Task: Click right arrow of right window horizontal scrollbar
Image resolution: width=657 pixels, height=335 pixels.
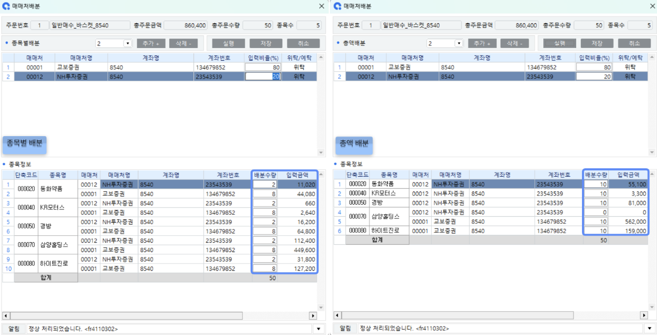Action: click(x=644, y=315)
